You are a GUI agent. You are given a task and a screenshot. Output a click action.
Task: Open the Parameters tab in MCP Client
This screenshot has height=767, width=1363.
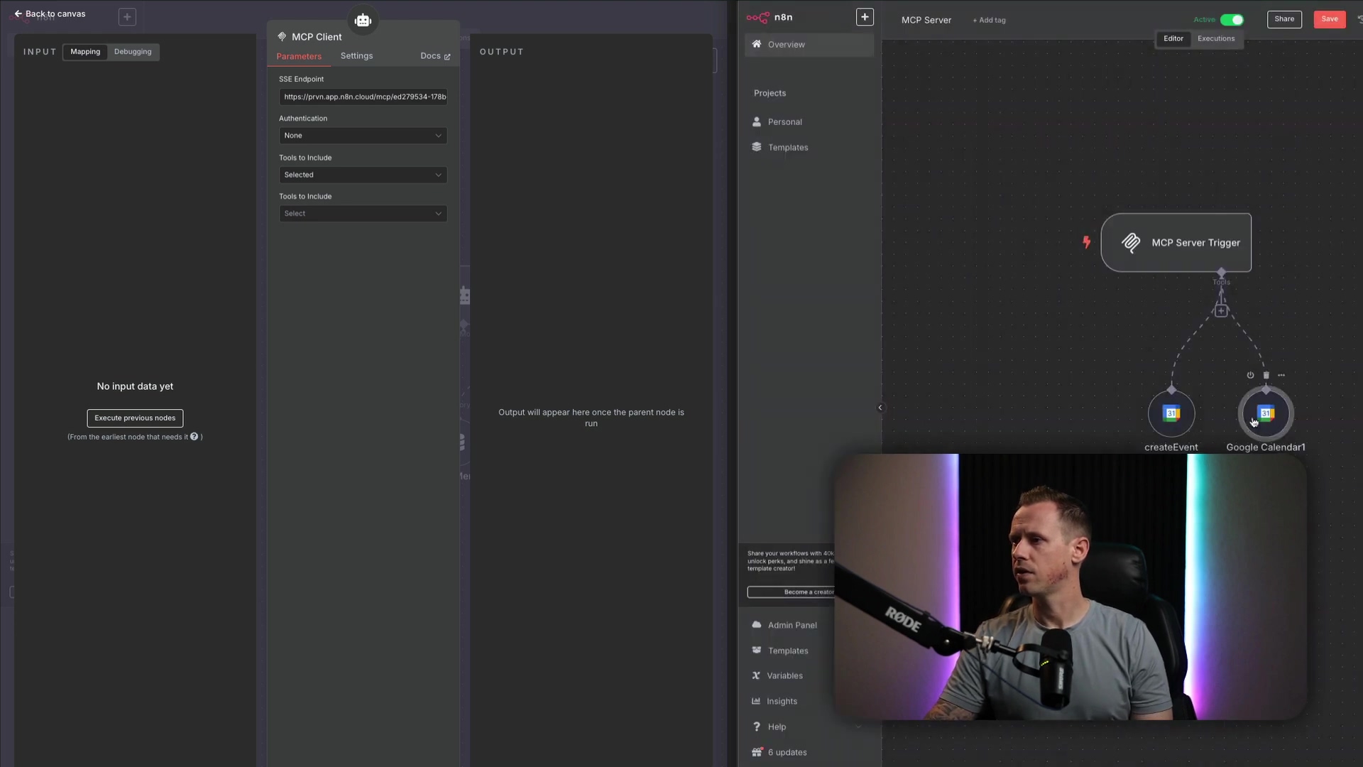pyautogui.click(x=299, y=56)
